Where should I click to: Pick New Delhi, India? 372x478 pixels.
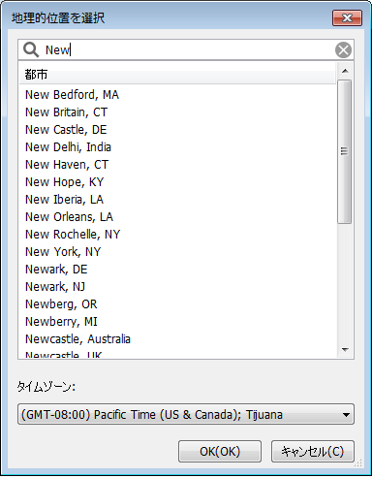click(x=68, y=147)
